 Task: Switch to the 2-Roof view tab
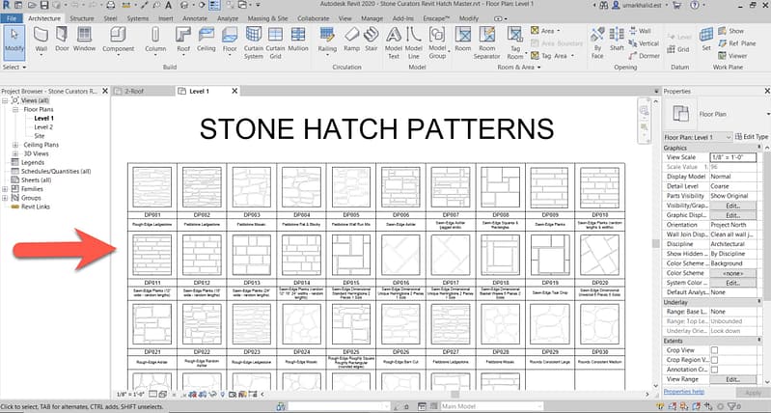pyautogui.click(x=141, y=91)
